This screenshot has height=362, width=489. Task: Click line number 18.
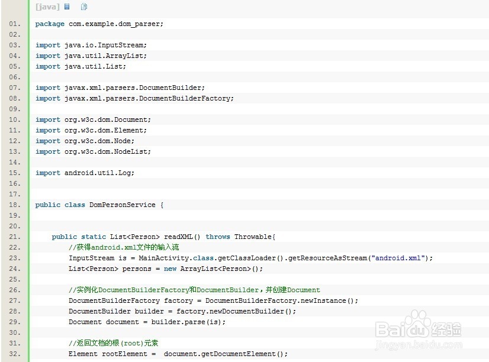click(15, 205)
